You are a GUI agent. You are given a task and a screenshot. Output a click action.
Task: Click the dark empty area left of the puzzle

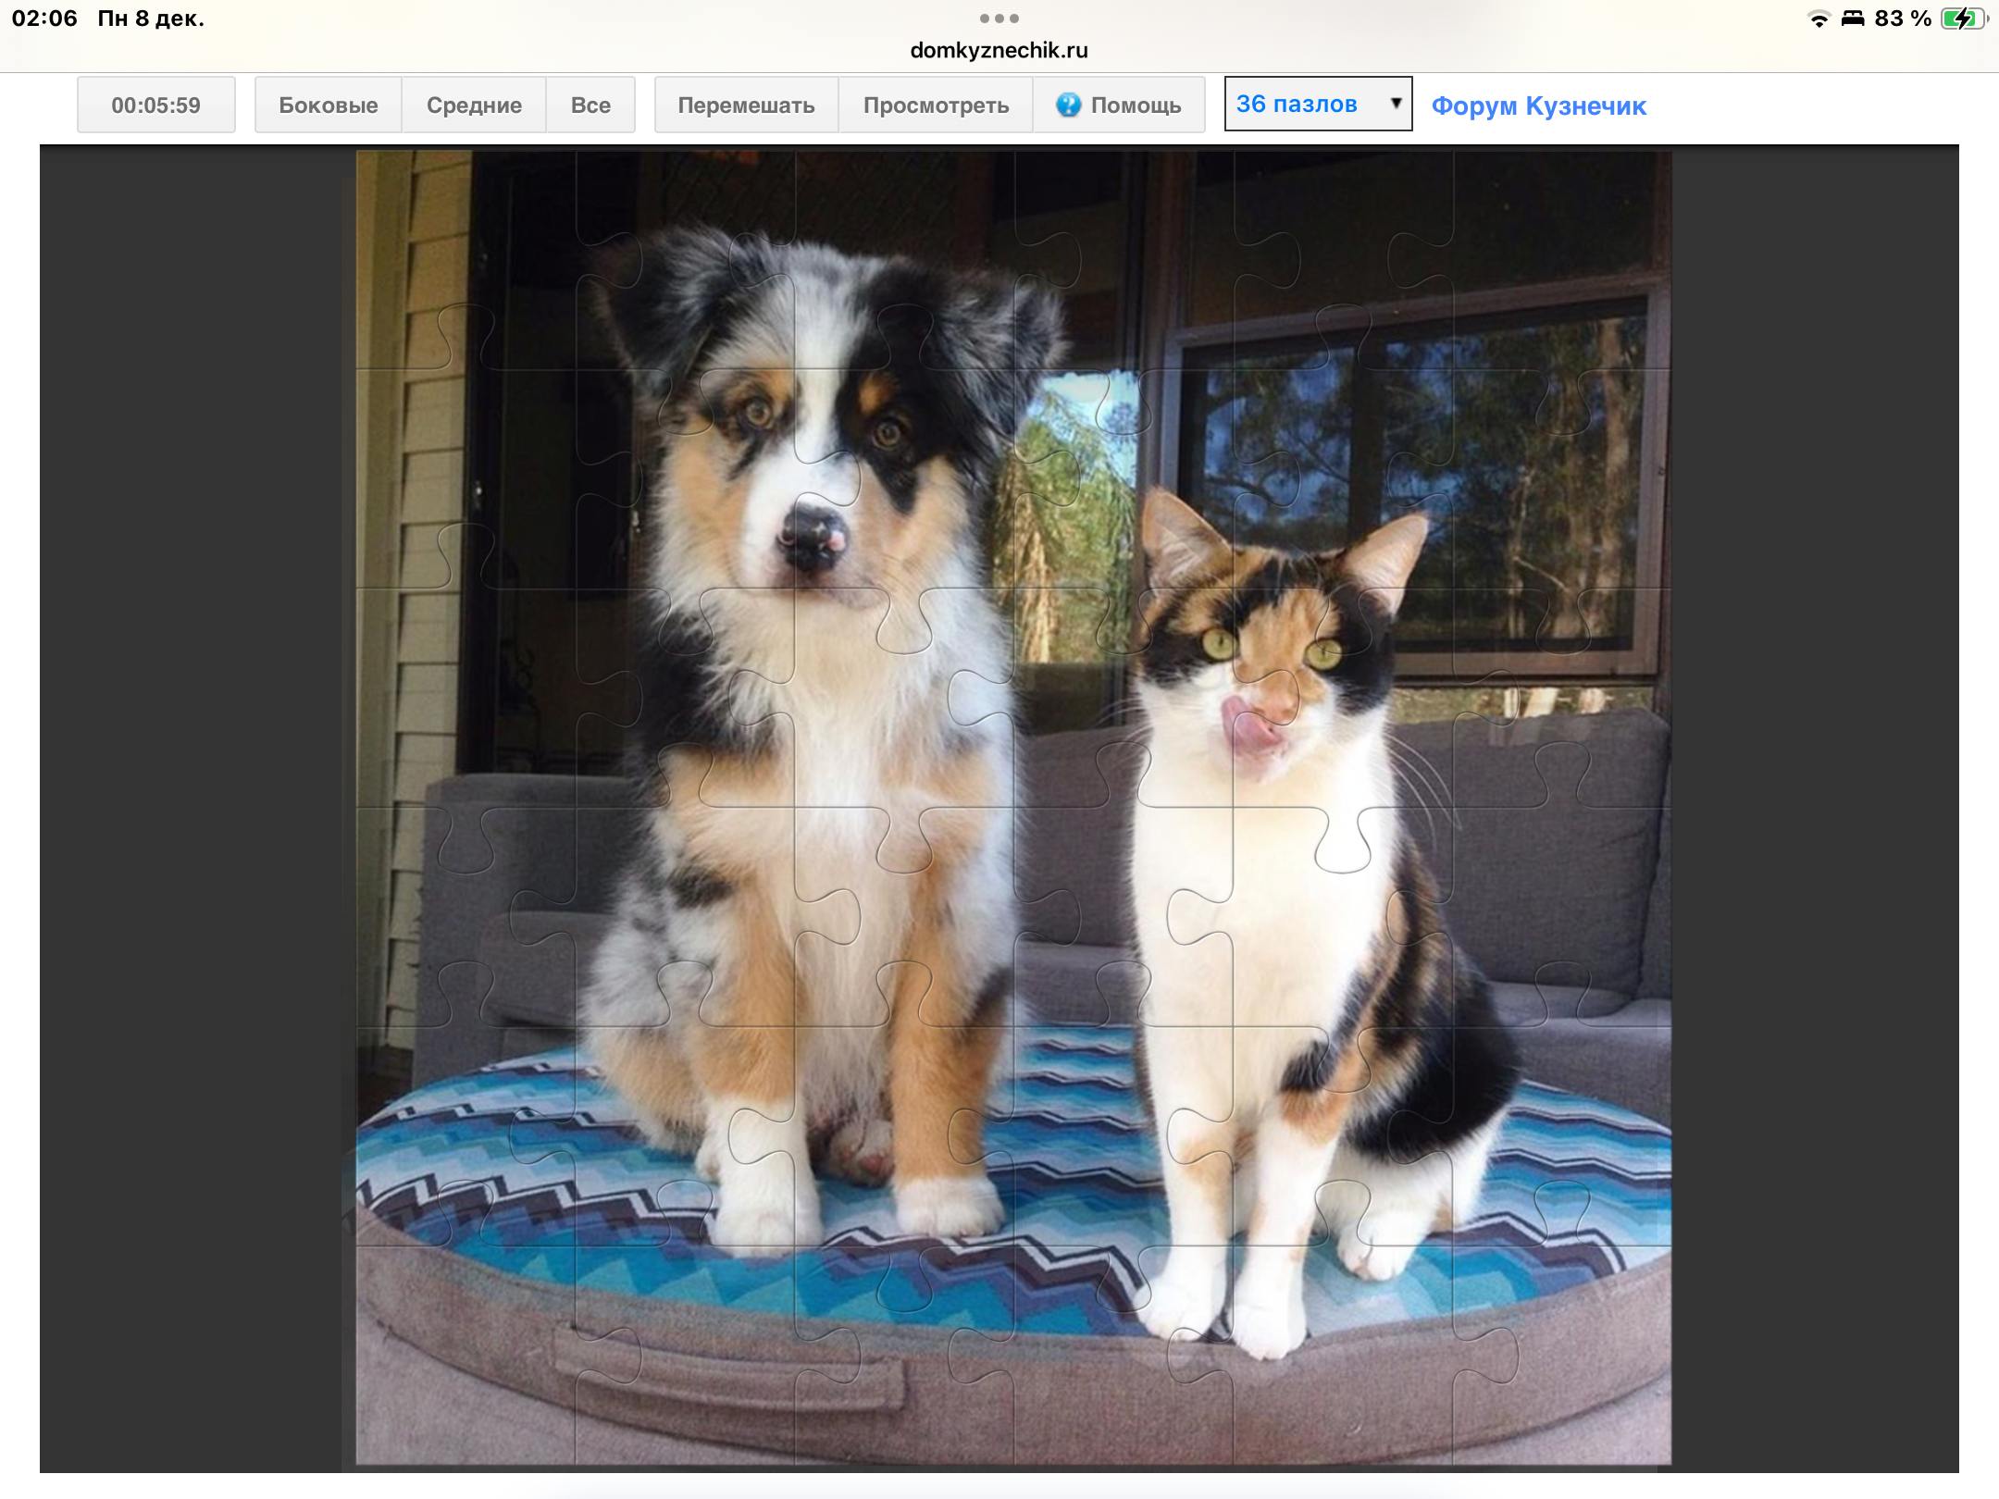pos(194,805)
